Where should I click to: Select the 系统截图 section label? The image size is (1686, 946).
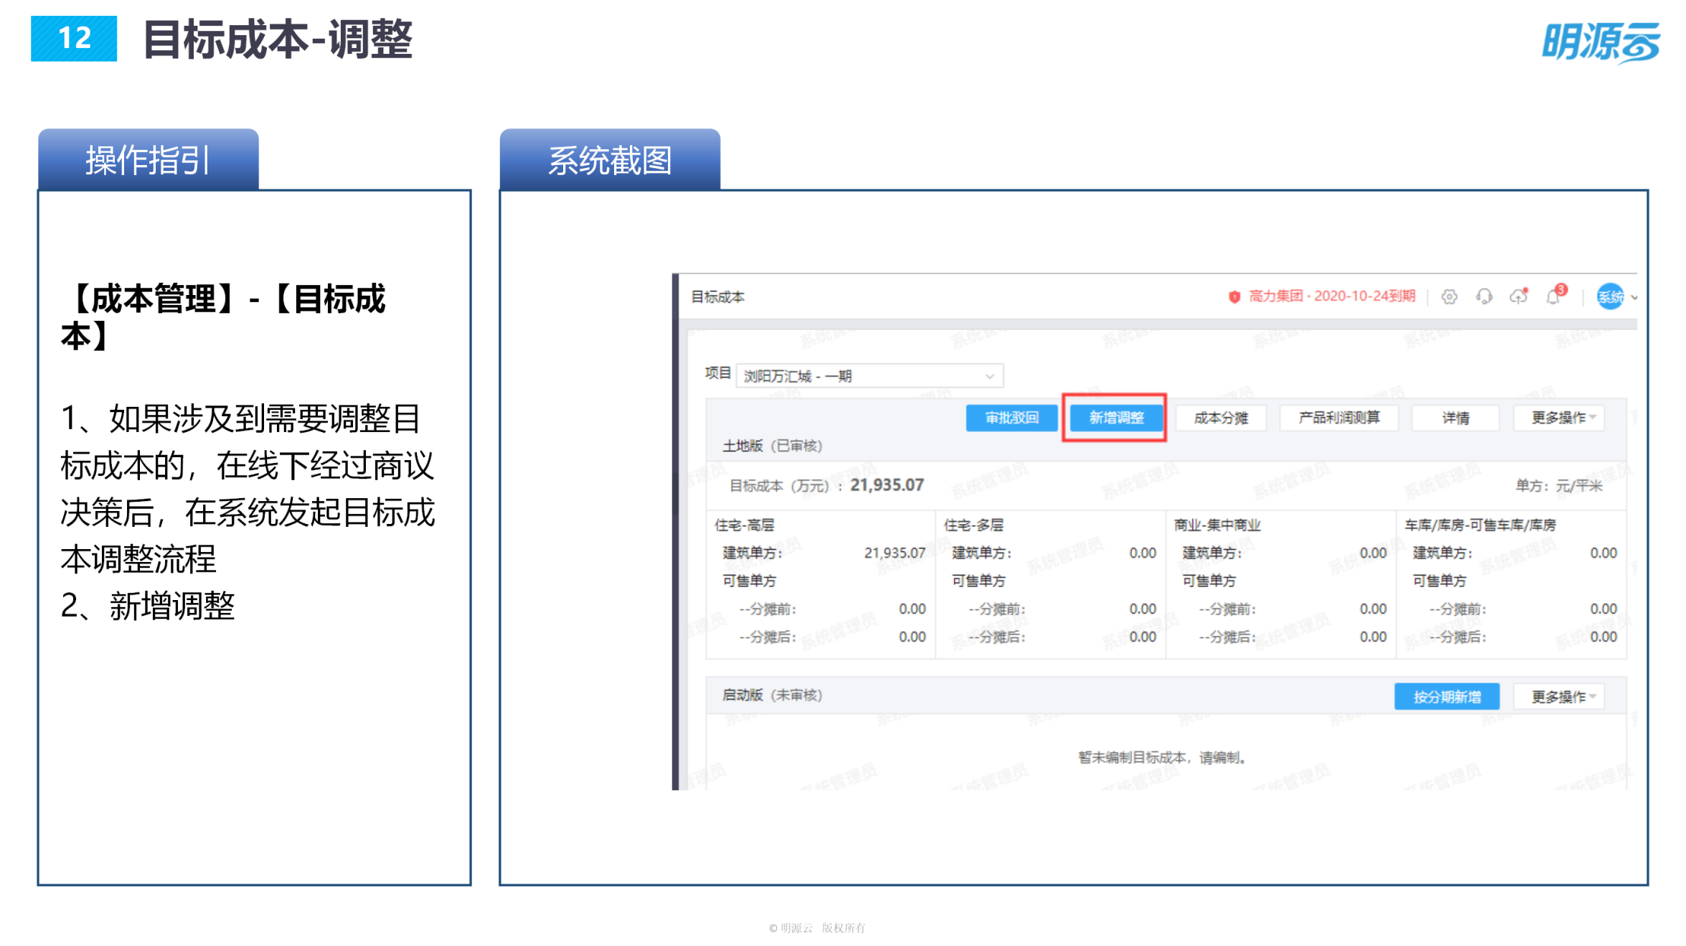(610, 160)
